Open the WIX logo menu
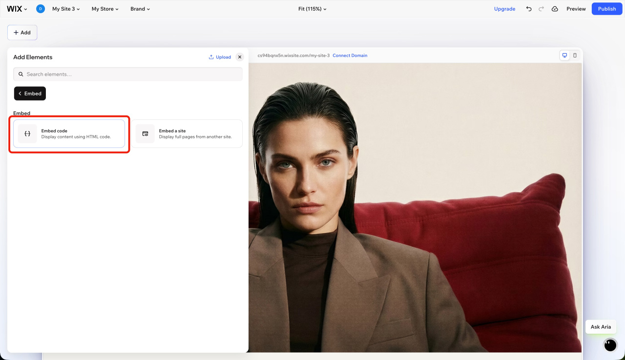 pyautogui.click(x=17, y=9)
